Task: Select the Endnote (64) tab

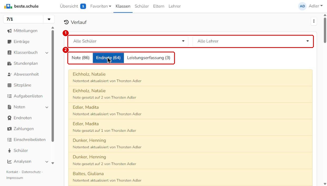Action: 108,58
